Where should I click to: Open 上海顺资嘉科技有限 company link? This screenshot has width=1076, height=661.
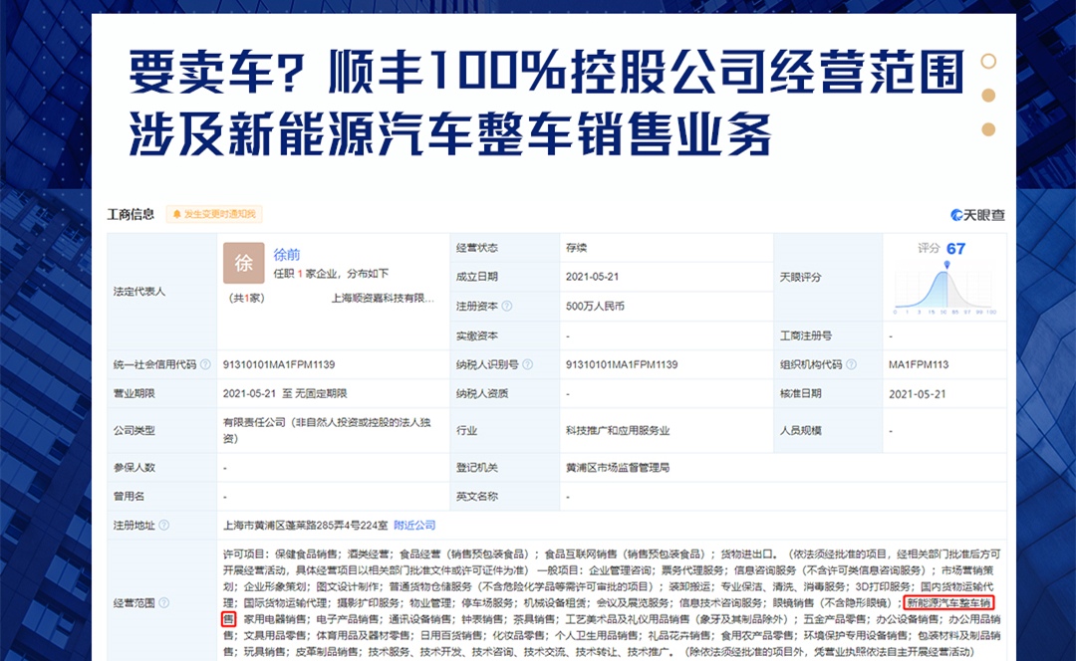tap(383, 299)
